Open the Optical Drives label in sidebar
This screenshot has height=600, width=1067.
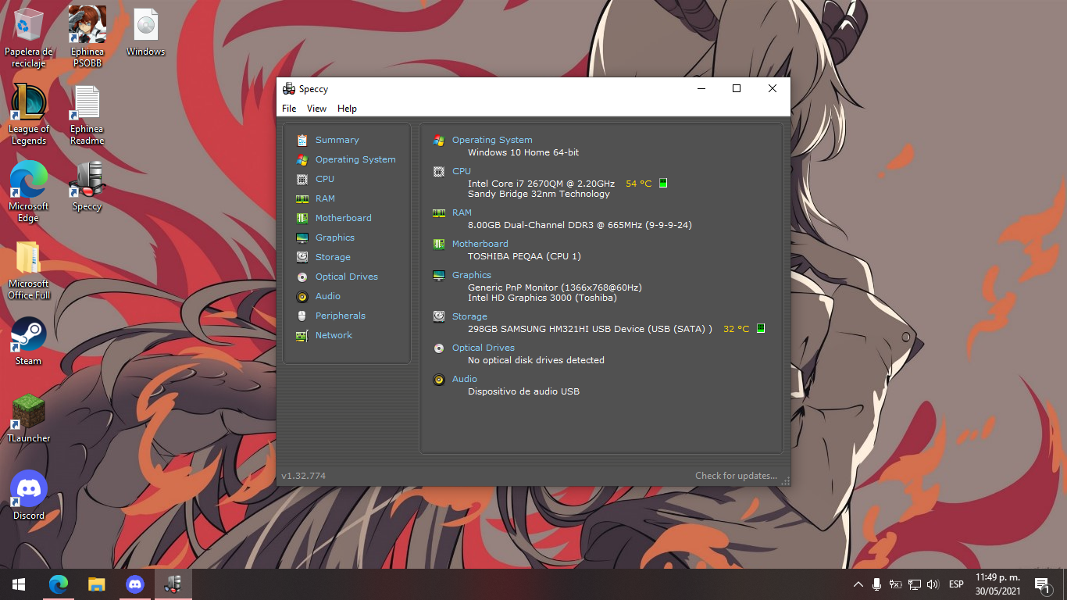click(x=347, y=277)
